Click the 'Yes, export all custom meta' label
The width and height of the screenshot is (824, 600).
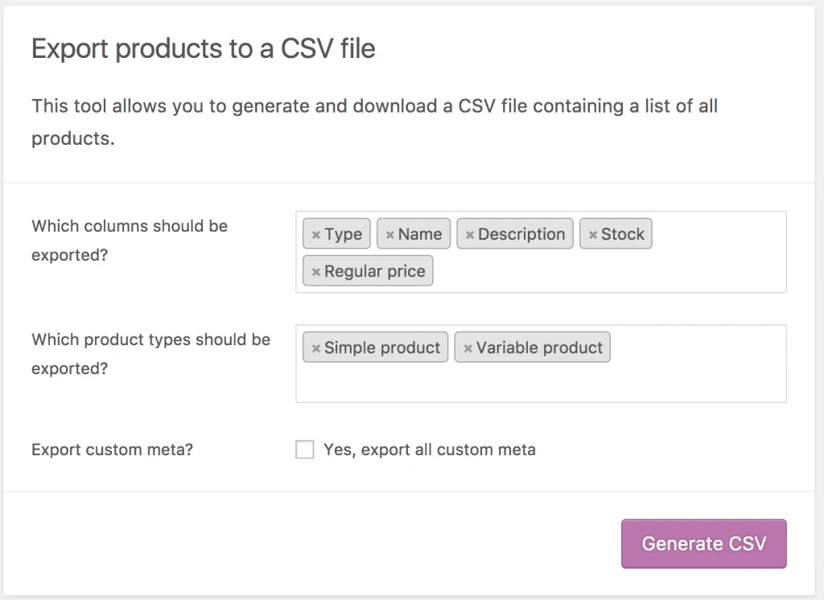(x=429, y=450)
